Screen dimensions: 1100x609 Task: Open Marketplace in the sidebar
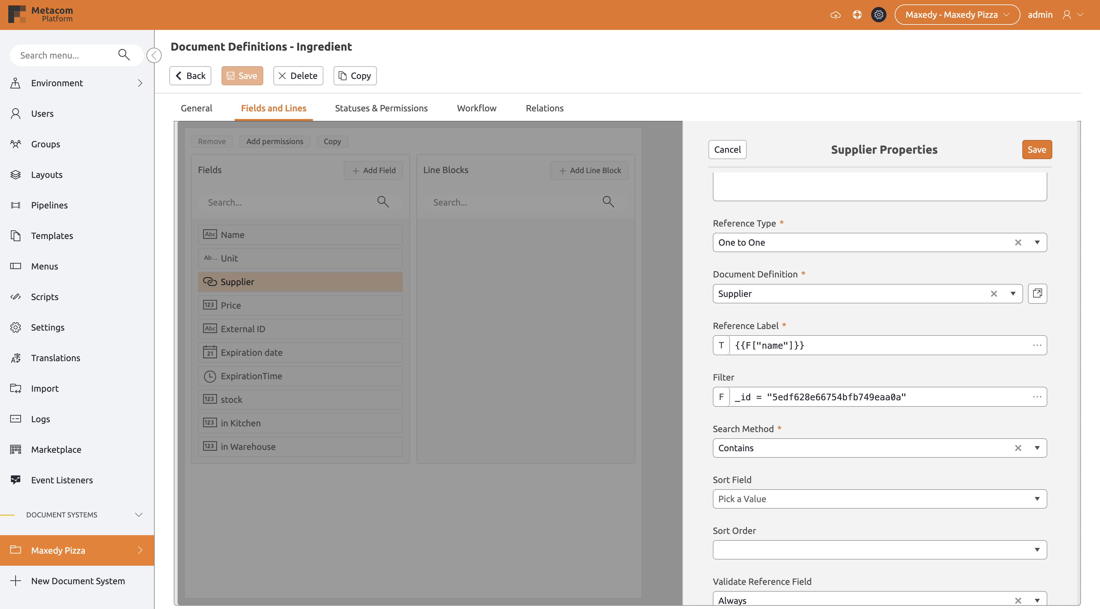click(x=77, y=449)
